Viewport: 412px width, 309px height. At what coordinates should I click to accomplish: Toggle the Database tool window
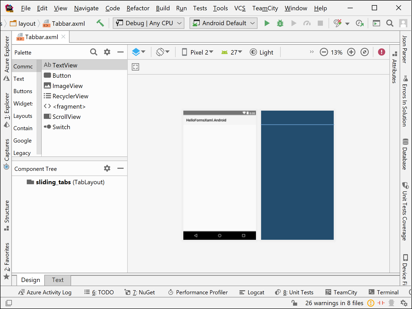pyautogui.click(x=405, y=154)
